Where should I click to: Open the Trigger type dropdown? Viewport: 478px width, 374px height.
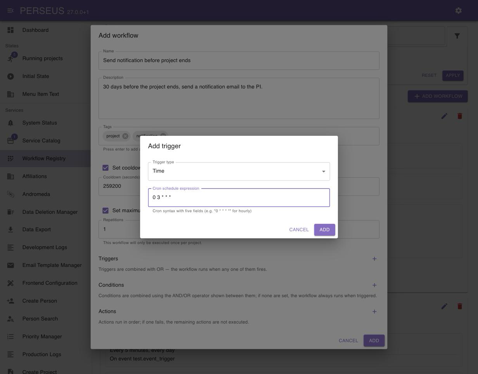pyautogui.click(x=239, y=171)
